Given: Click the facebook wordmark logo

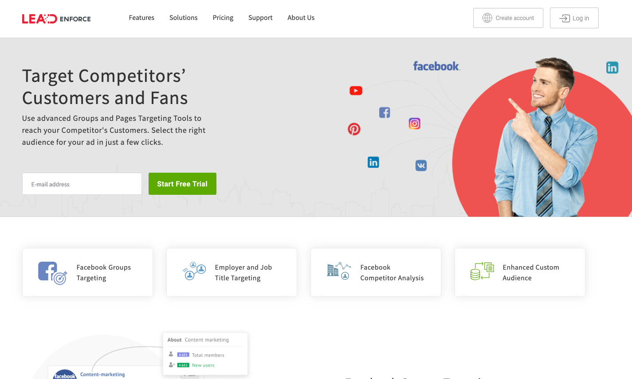Looking at the screenshot, I should [436, 66].
